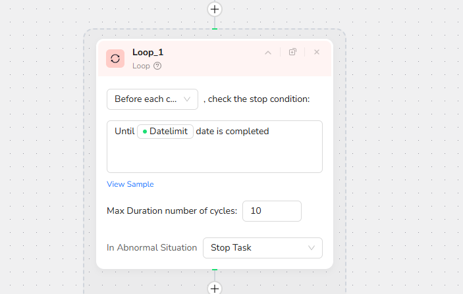The image size is (463, 294).
Task: Add a step below the Loop_1 card
Action: pos(215,288)
